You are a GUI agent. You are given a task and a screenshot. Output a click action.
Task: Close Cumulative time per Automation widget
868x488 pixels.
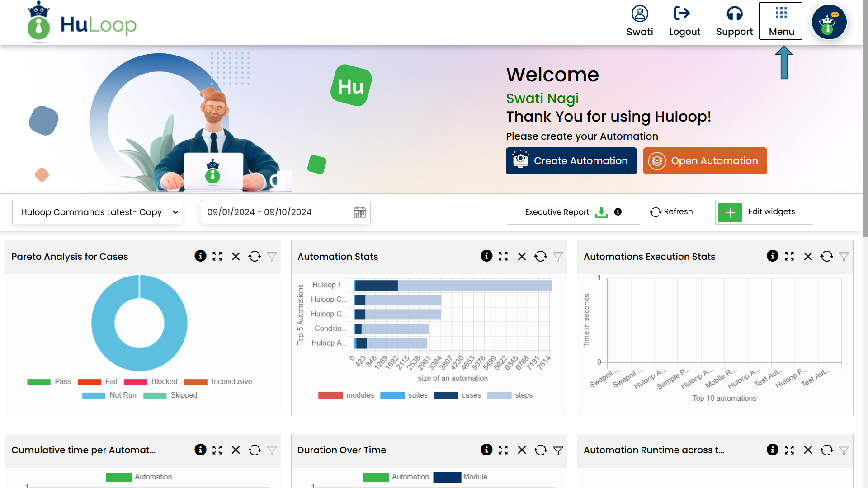(x=236, y=450)
